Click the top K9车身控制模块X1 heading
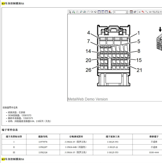The image size is (162, 163). [x=13, y=4]
